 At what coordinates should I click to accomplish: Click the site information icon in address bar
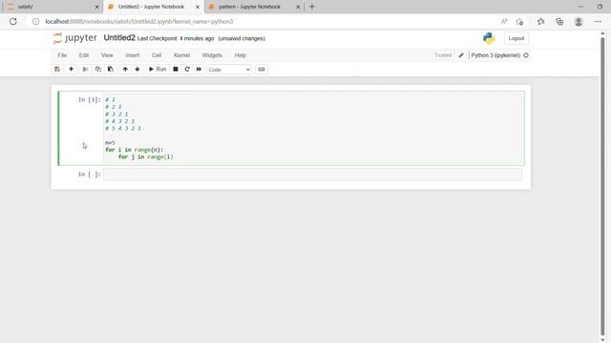pyautogui.click(x=36, y=21)
